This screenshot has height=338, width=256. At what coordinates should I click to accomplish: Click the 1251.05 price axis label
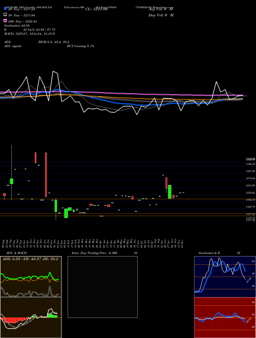tap(251, 185)
